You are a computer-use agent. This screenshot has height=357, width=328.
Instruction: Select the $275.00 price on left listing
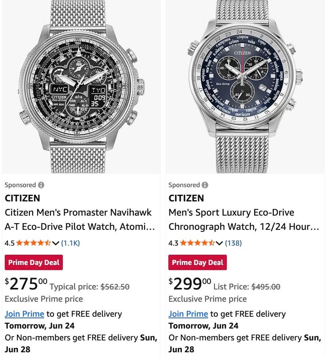click(26, 284)
